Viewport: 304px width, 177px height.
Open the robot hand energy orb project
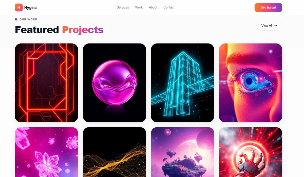251,152
